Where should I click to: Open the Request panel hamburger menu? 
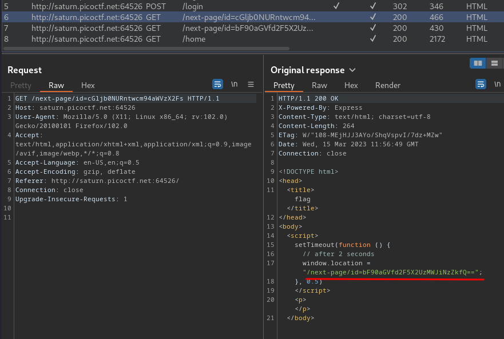(251, 84)
